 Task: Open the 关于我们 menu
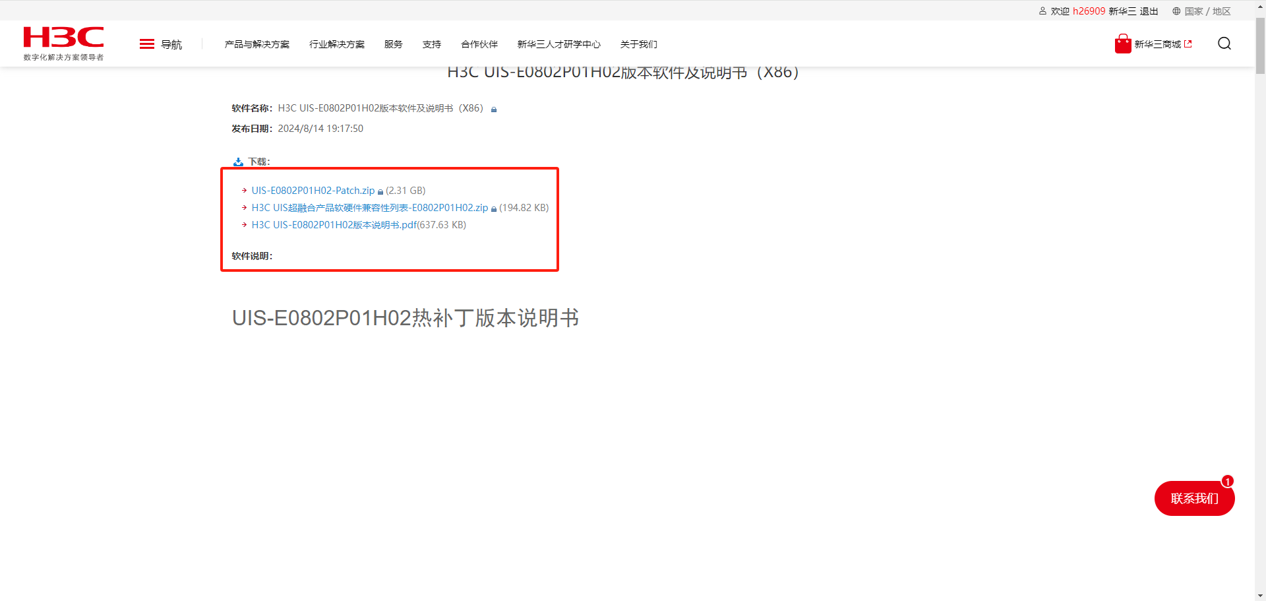coord(639,44)
